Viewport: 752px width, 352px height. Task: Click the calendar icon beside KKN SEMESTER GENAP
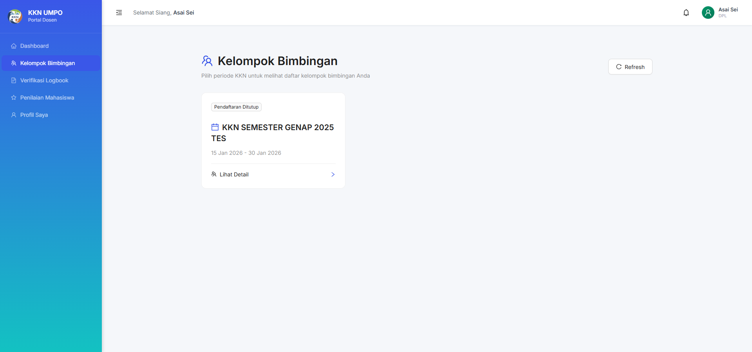215,127
